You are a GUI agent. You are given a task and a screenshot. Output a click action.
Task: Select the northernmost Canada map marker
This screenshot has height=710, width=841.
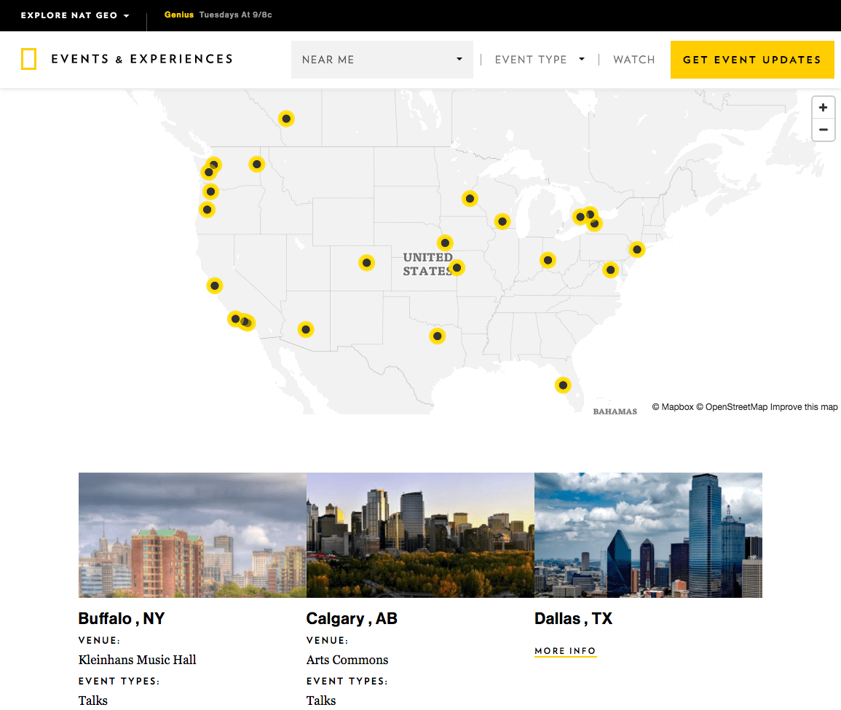287,119
